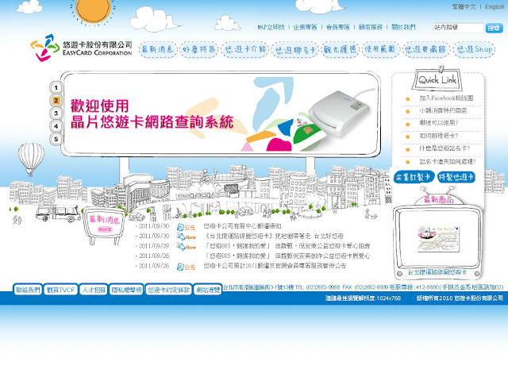Open the latest product card thumbnail
This screenshot has width=508, height=381.
tap(438, 239)
